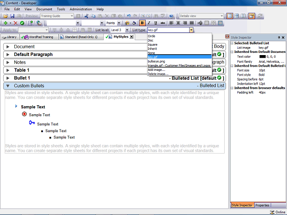Expand the Notes style row
Screen dimensions: 287x215
[8, 63]
